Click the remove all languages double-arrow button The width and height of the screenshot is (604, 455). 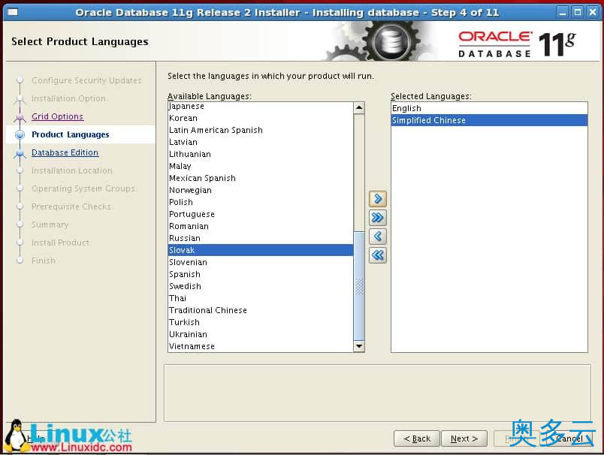pos(377,255)
